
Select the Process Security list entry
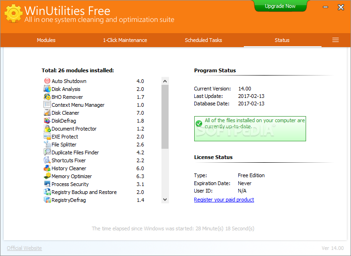coord(70,184)
